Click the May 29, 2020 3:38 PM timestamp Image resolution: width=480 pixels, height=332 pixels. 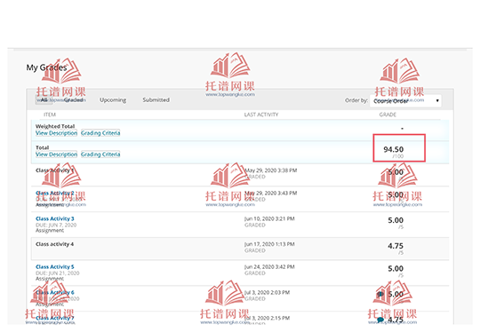pyautogui.click(x=270, y=170)
